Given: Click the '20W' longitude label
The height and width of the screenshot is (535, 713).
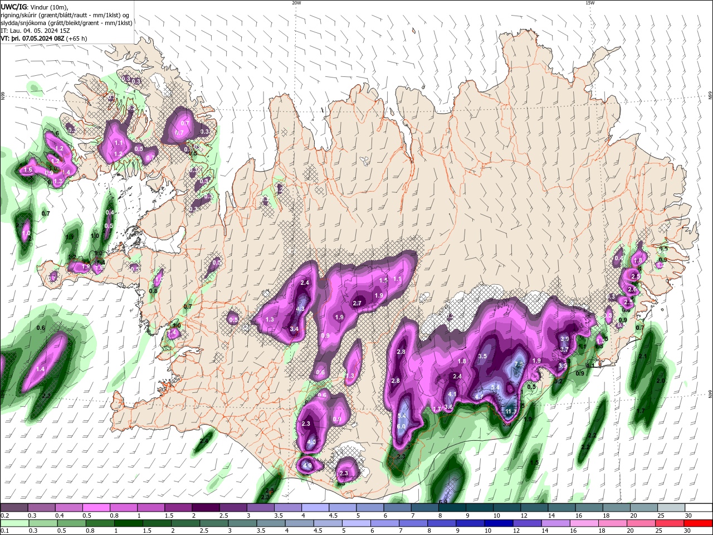Looking at the screenshot, I should [296, 3].
